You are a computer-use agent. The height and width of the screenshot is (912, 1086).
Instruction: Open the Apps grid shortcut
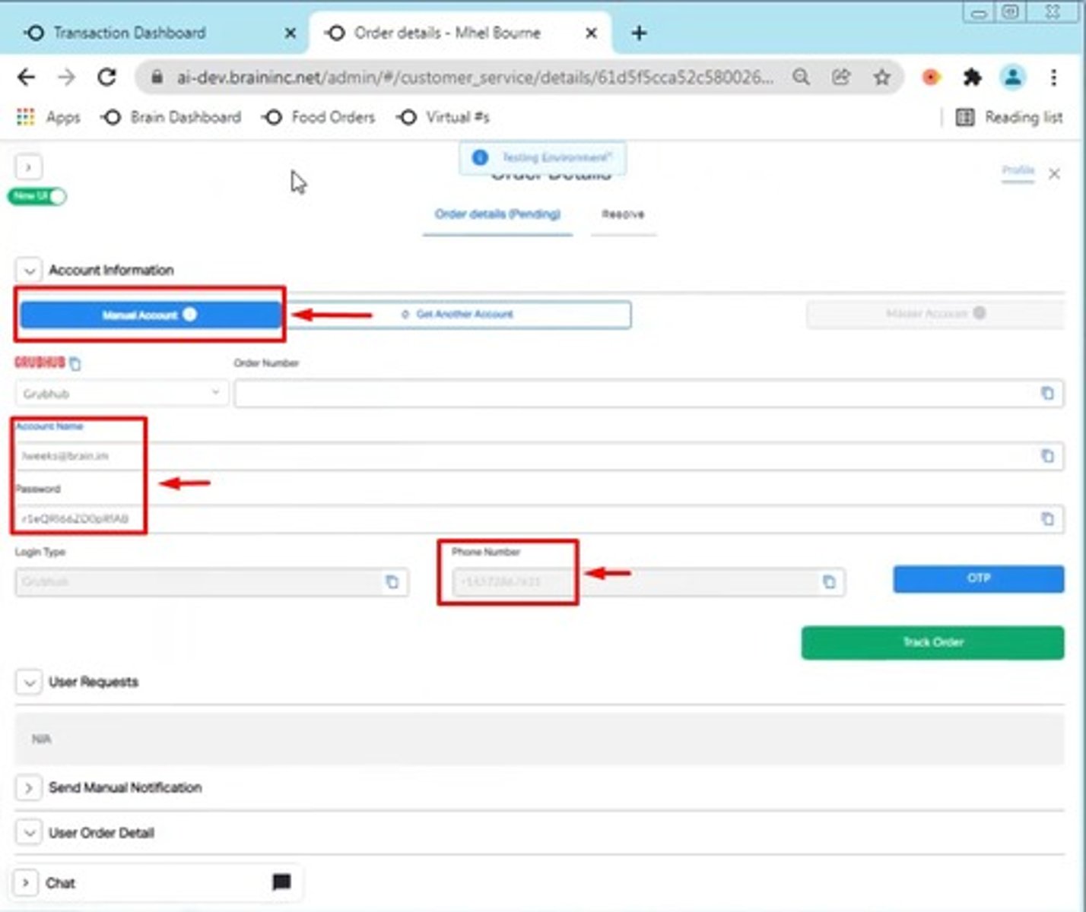pos(48,117)
